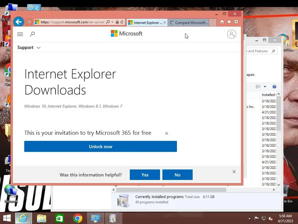This screenshot has height=224, width=298.
Task: Click the Unlock now button
Action: (x=100, y=146)
